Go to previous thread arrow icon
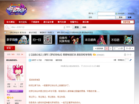Screen dimensions: 139x104 tap(128, 55)
